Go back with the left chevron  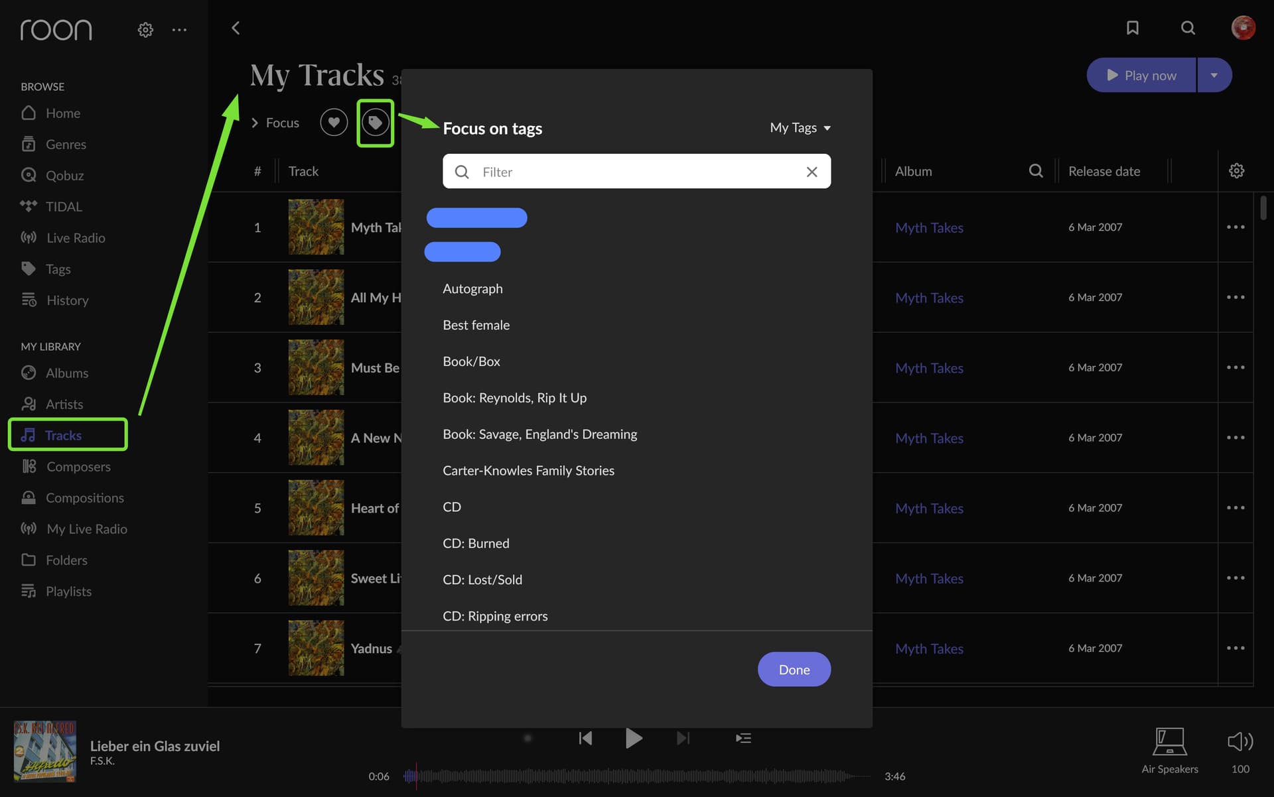236,28
